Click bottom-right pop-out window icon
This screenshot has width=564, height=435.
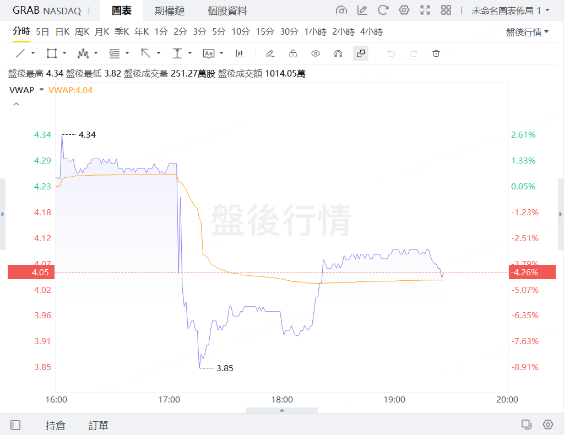(527, 425)
